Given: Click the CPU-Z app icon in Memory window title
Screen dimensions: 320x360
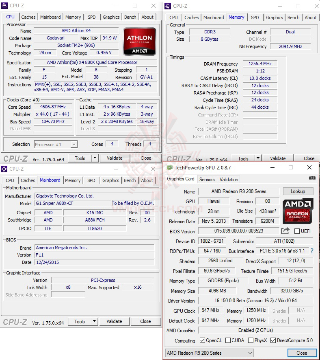Looking at the screenshot, I should pyautogui.click(x=168, y=6).
